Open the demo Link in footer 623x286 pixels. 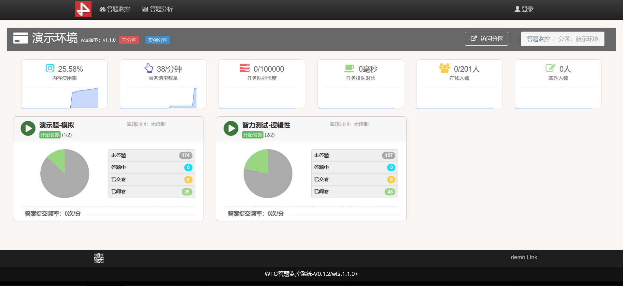click(x=524, y=257)
